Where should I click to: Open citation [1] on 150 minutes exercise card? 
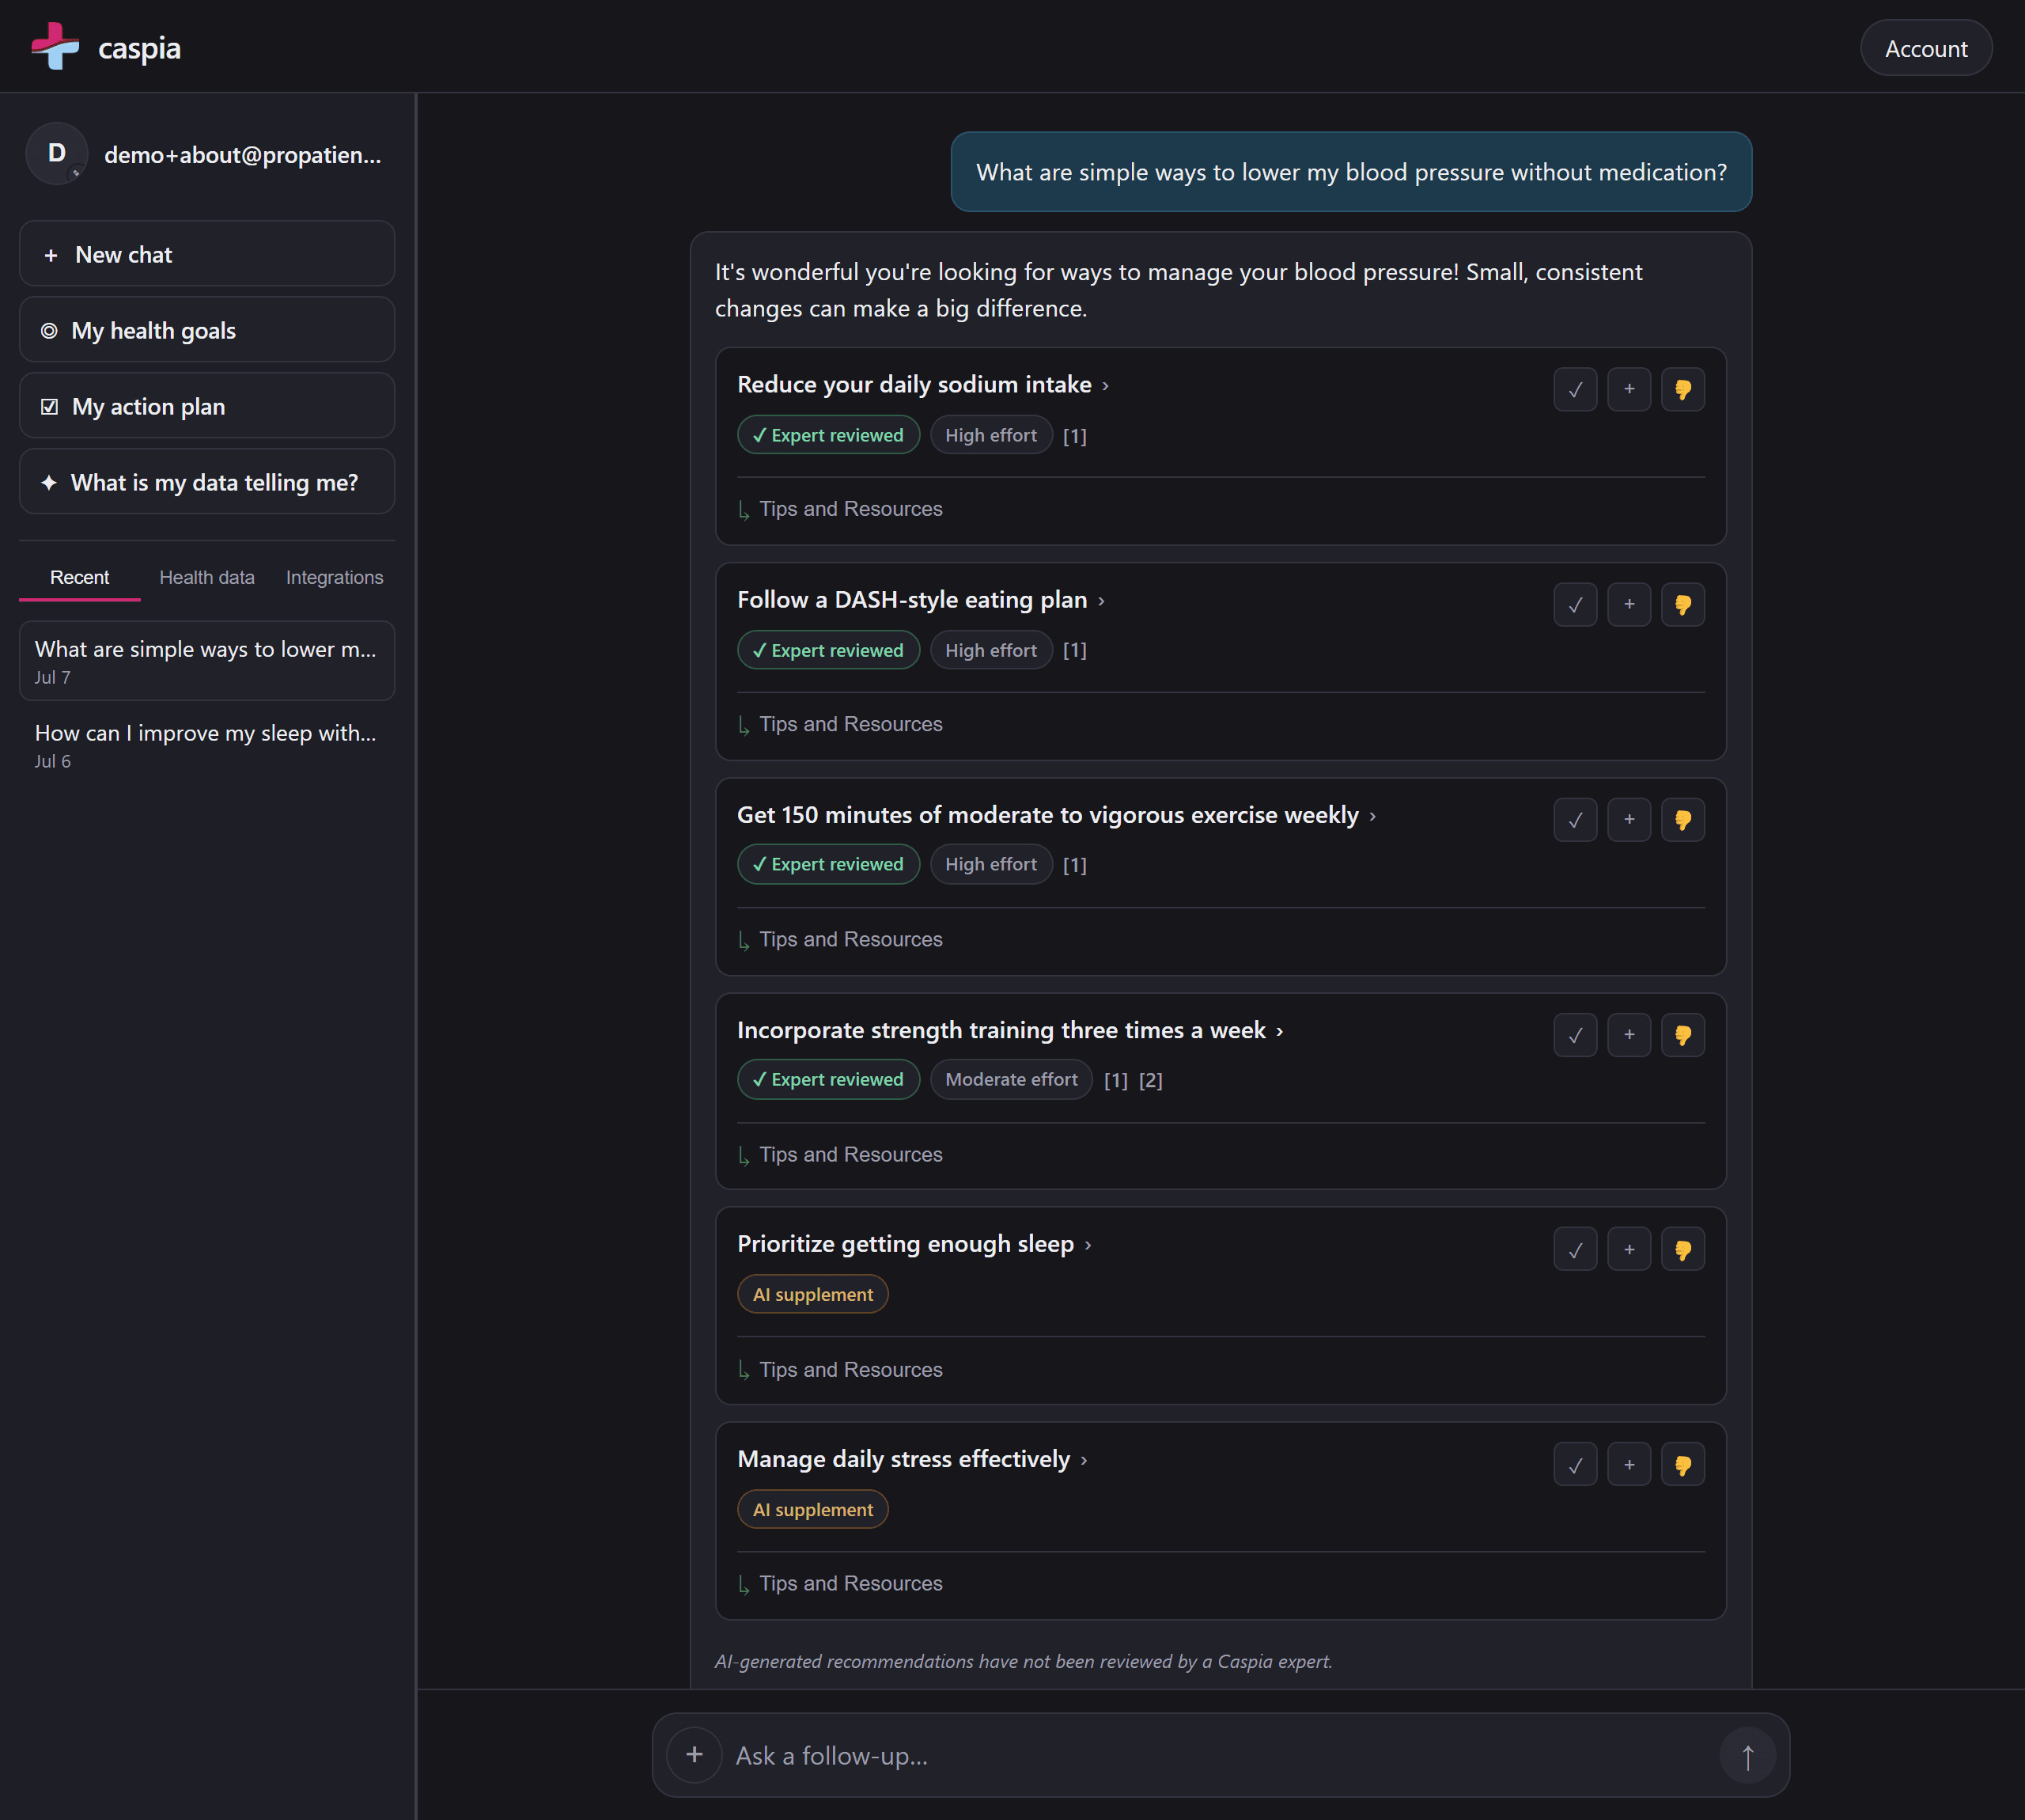pos(1074,865)
